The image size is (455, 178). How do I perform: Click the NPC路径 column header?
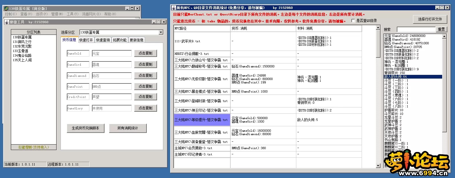(x=202, y=29)
